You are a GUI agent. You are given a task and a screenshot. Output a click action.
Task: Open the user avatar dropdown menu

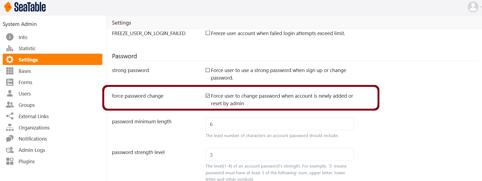point(473,7)
